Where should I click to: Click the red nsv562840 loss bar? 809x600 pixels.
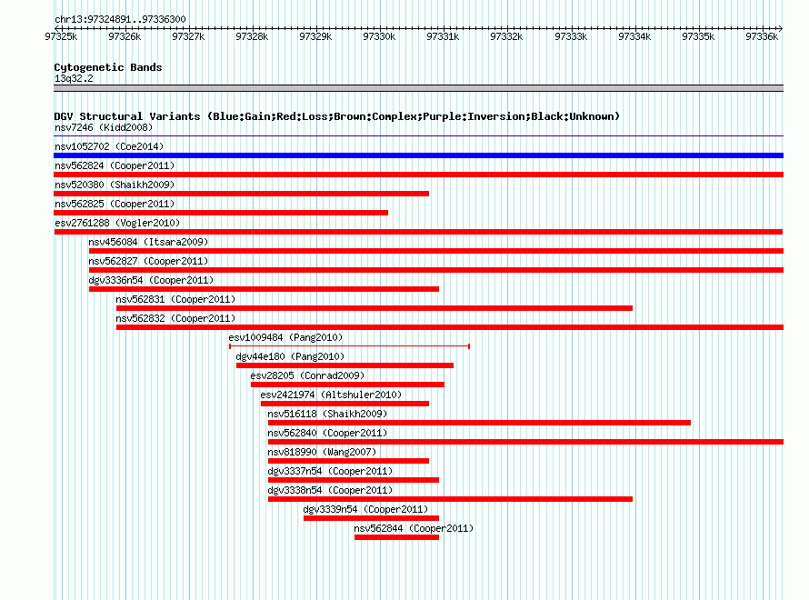(x=525, y=442)
